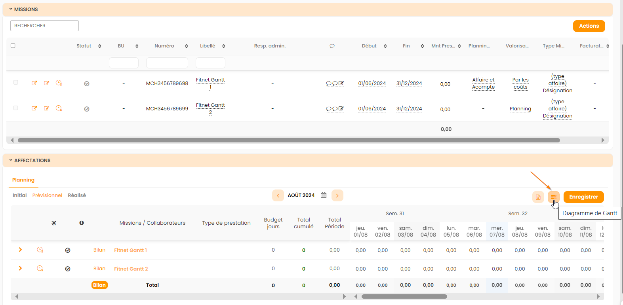Click Enregistrer to save planning
The height and width of the screenshot is (305, 623).
583,197
